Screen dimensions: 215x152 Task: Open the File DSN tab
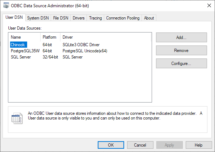pyautogui.click(x=61, y=18)
